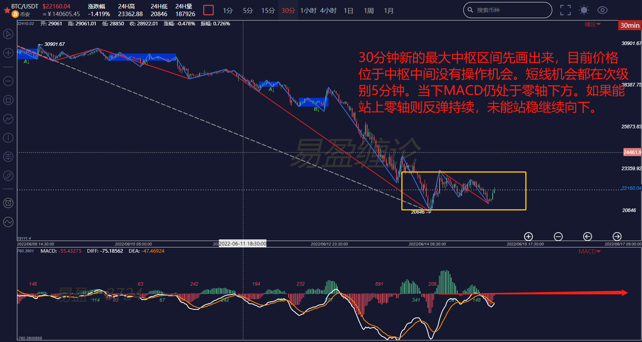
Task: Click the Bitcoin coin logo
Action: pos(15,14)
